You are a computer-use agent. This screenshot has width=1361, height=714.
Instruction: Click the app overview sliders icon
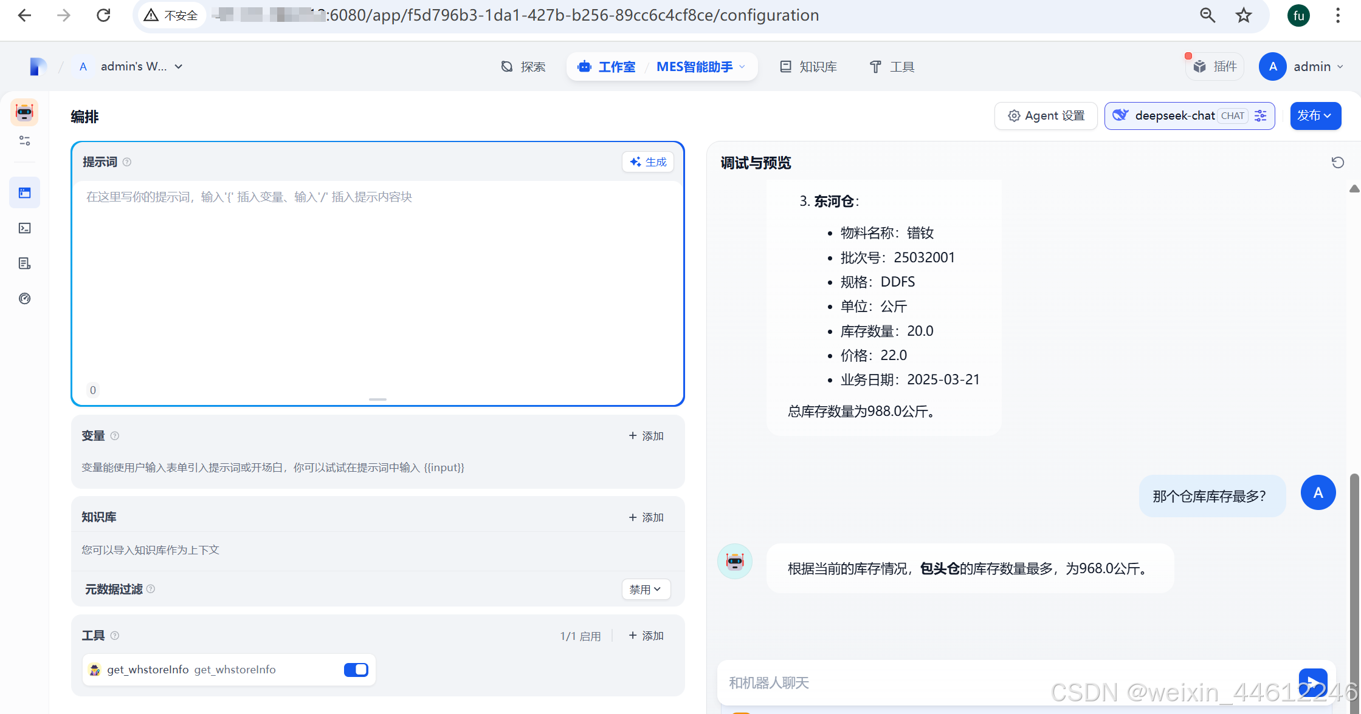25,141
